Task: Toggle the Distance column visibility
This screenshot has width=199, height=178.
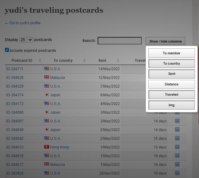Action: click(171, 84)
